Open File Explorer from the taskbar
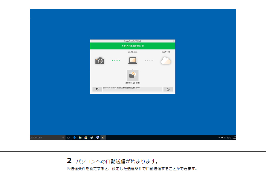This screenshot has height=185, width=266. coord(80,138)
